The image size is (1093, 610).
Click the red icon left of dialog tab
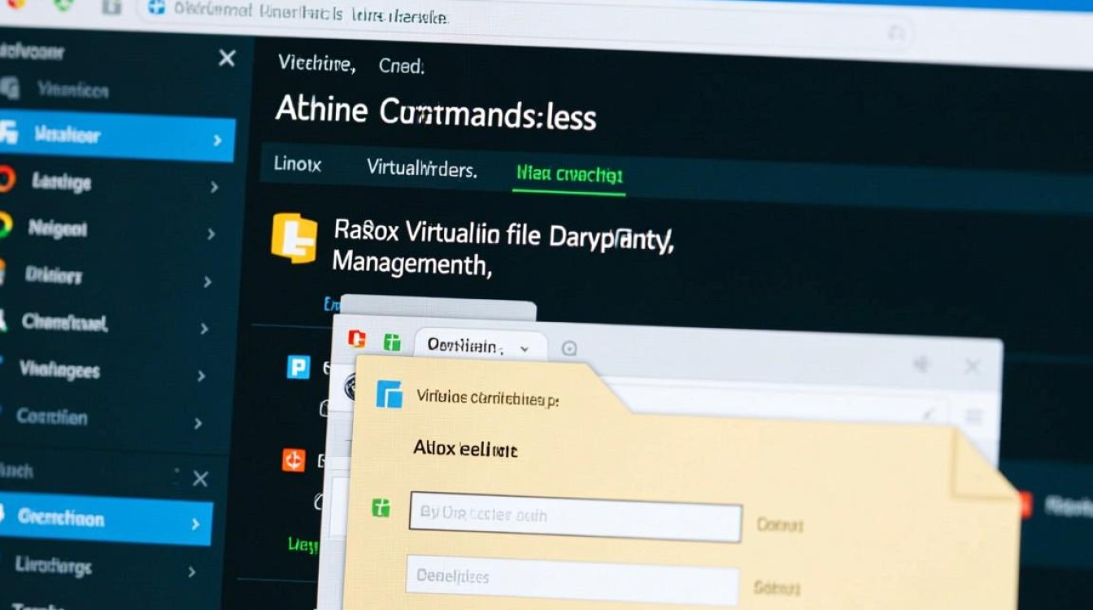pos(357,340)
